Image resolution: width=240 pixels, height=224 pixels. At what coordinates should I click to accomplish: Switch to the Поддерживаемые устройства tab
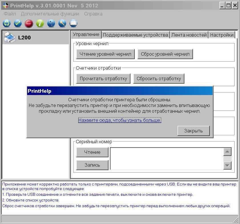(136, 35)
